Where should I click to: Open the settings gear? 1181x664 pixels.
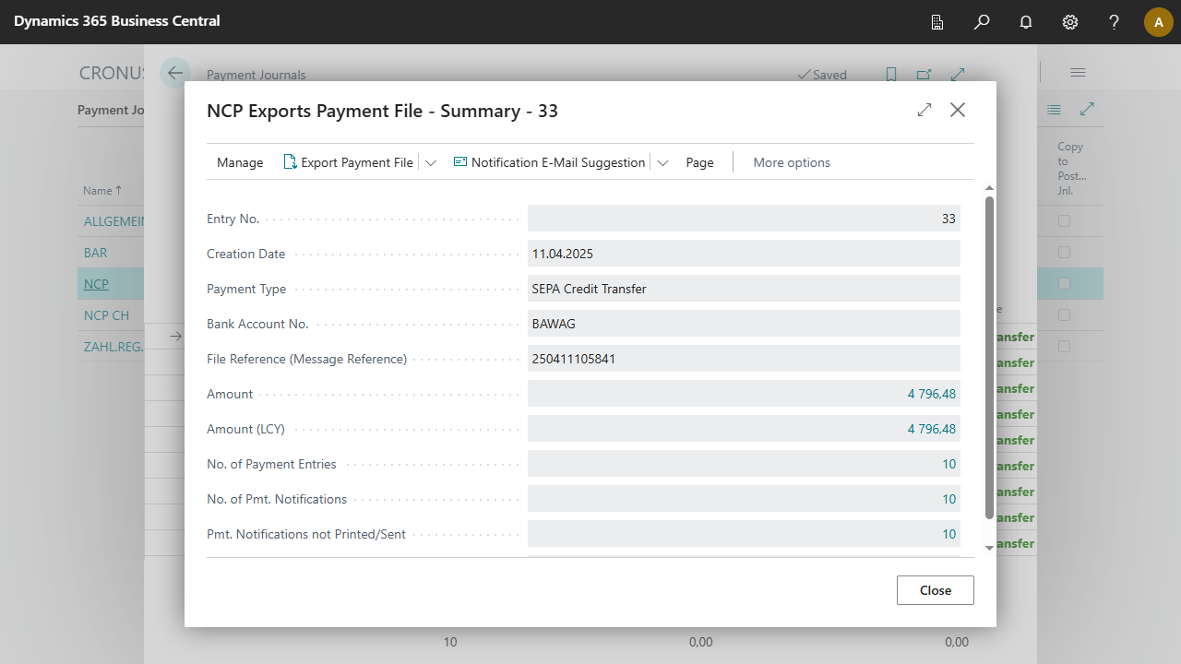click(x=1070, y=22)
